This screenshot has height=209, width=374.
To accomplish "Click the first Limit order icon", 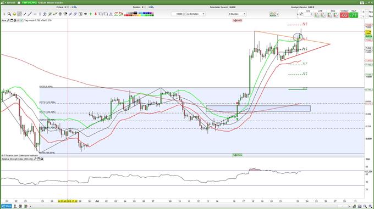I will (x=317, y=15).
